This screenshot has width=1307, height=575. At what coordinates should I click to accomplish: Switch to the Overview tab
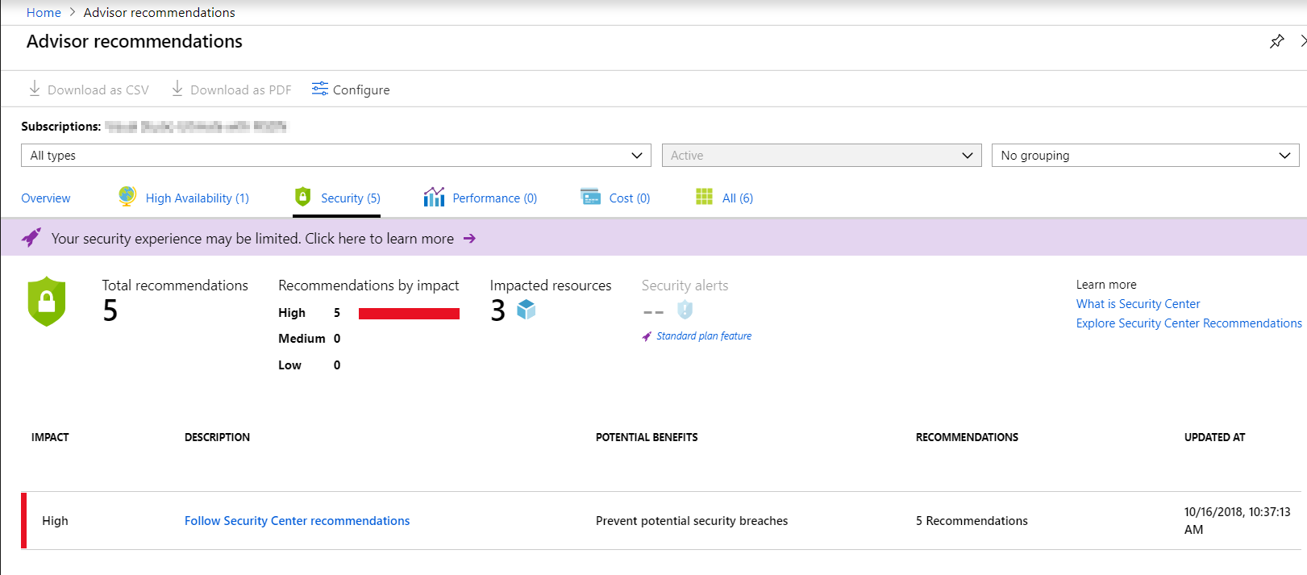pyautogui.click(x=46, y=198)
